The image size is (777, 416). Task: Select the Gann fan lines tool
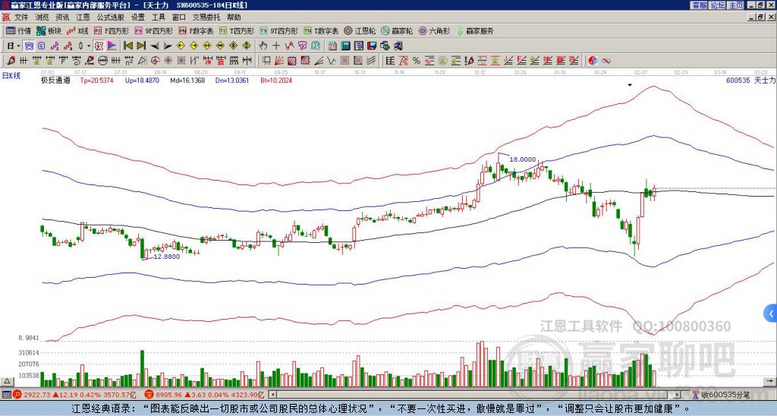(279, 61)
